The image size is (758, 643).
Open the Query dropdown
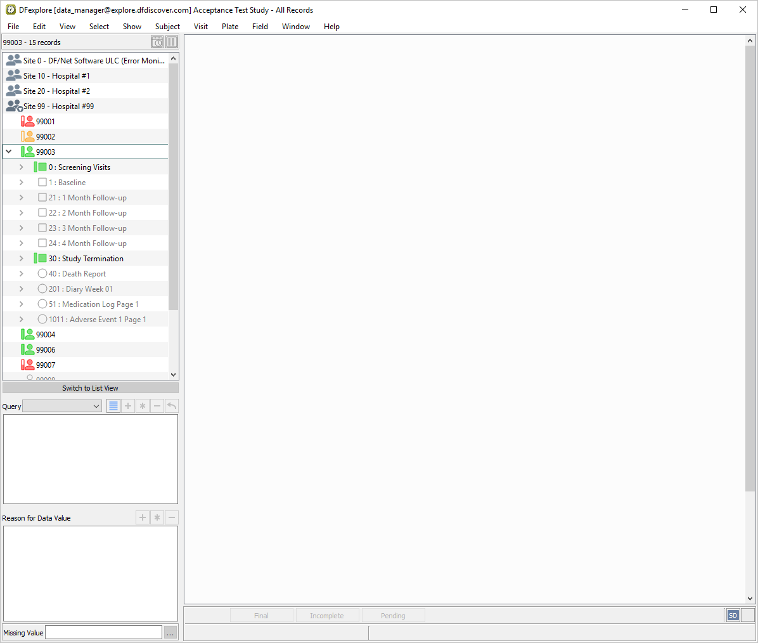click(x=62, y=406)
